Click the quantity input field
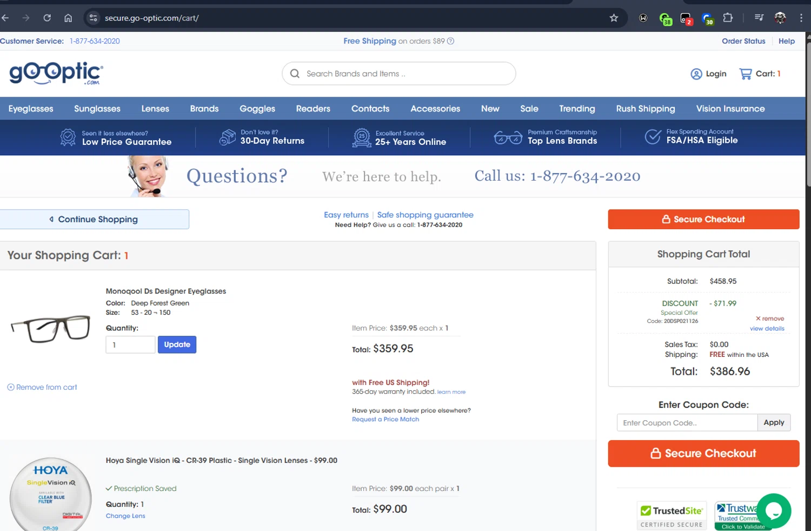The height and width of the screenshot is (531, 811). 130,344
